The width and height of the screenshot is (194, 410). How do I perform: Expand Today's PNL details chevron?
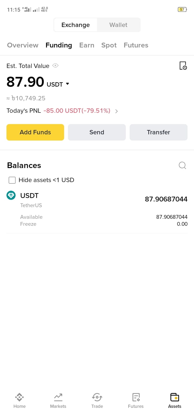116,111
